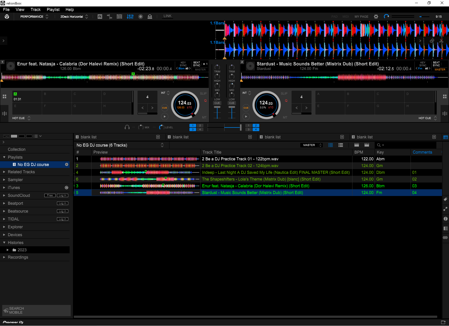Toggle deck 1 KEY SYNC

(x=183, y=64)
